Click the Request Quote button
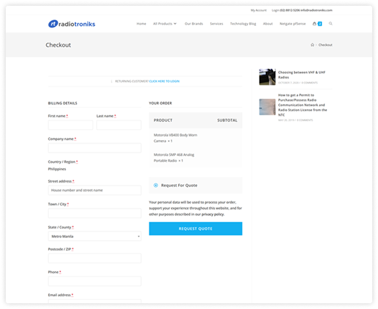This screenshot has height=309, width=378. point(196,229)
